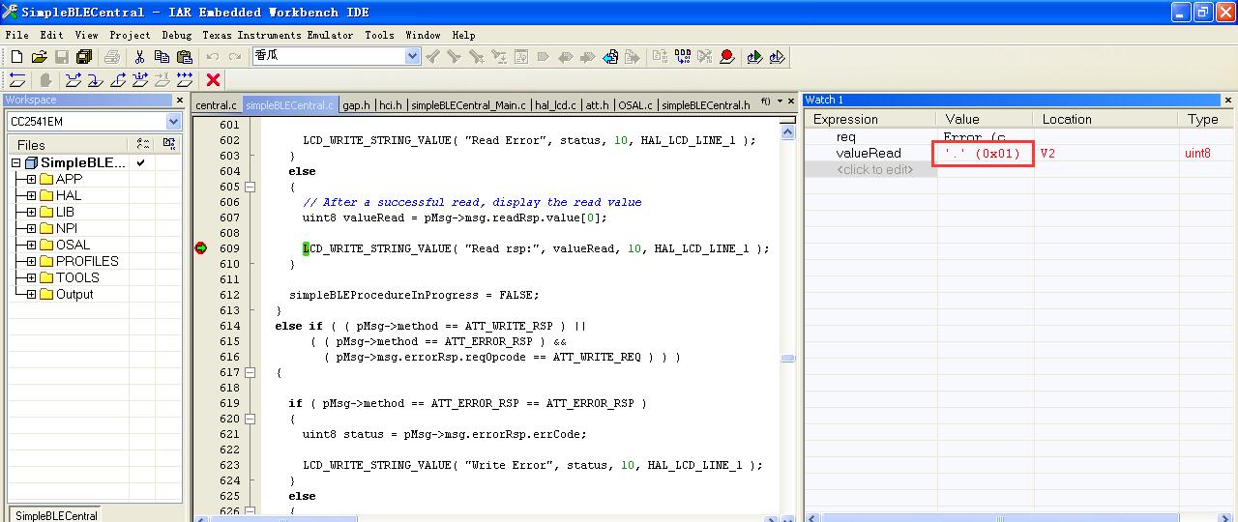Open the search text combo box dropdown
The image size is (1238, 522).
(x=413, y=56)
